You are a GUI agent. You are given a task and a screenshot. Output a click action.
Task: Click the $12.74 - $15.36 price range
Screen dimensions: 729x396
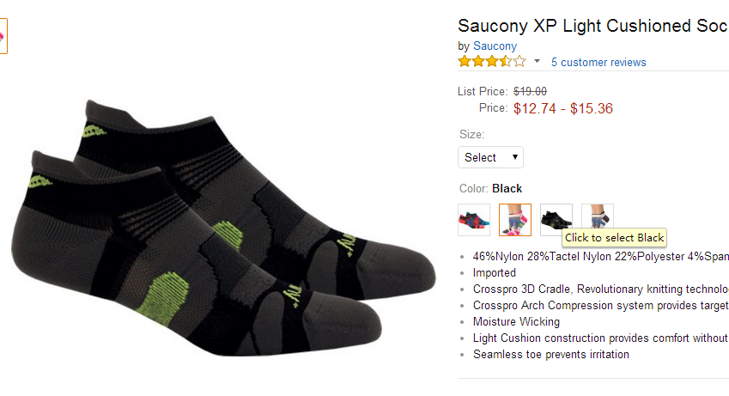[562, 108]
